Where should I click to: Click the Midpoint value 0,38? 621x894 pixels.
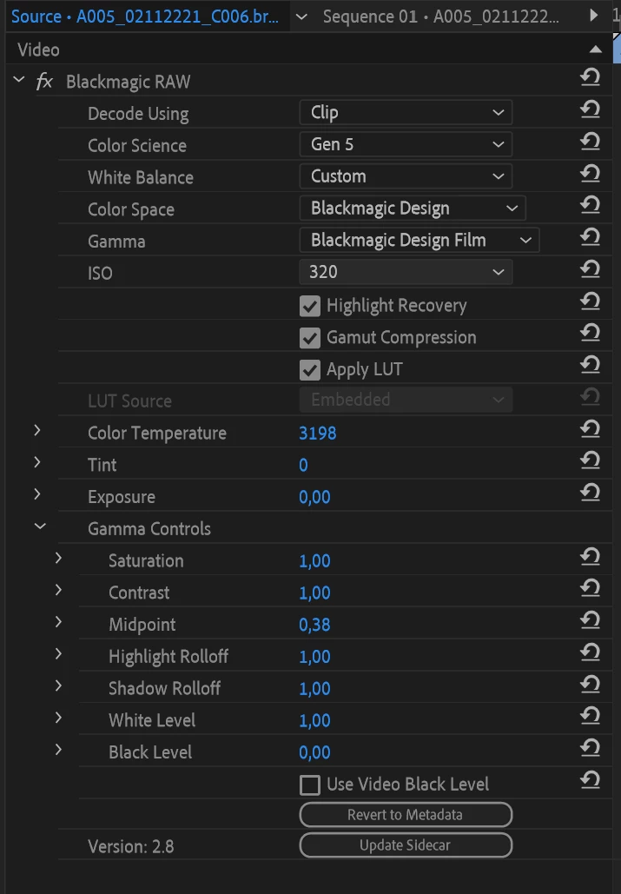pyautogui.click(x=314, y=625)
